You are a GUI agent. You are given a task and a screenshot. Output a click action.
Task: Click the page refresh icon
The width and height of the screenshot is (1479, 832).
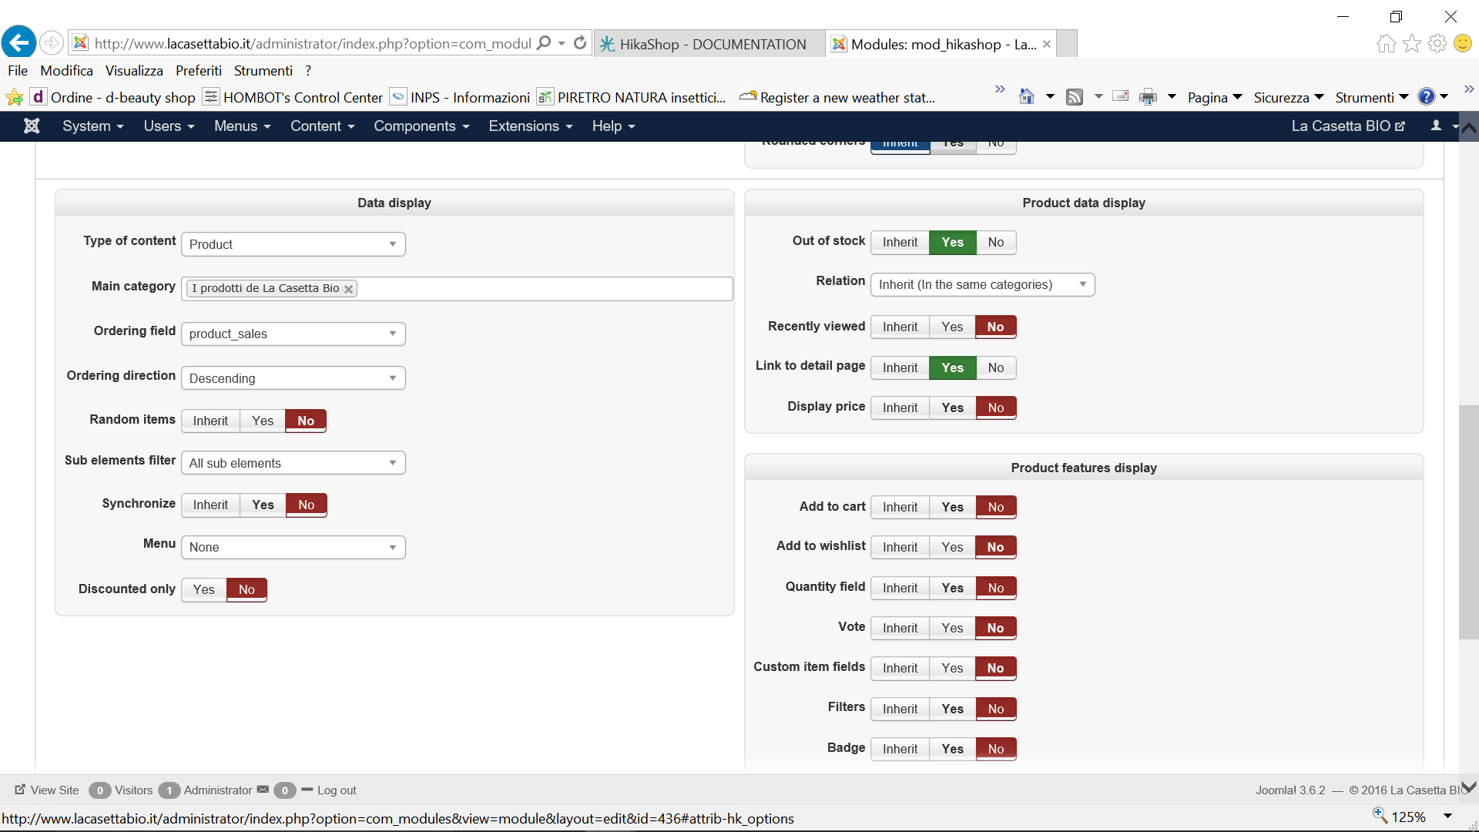click(x=580, y=43)
